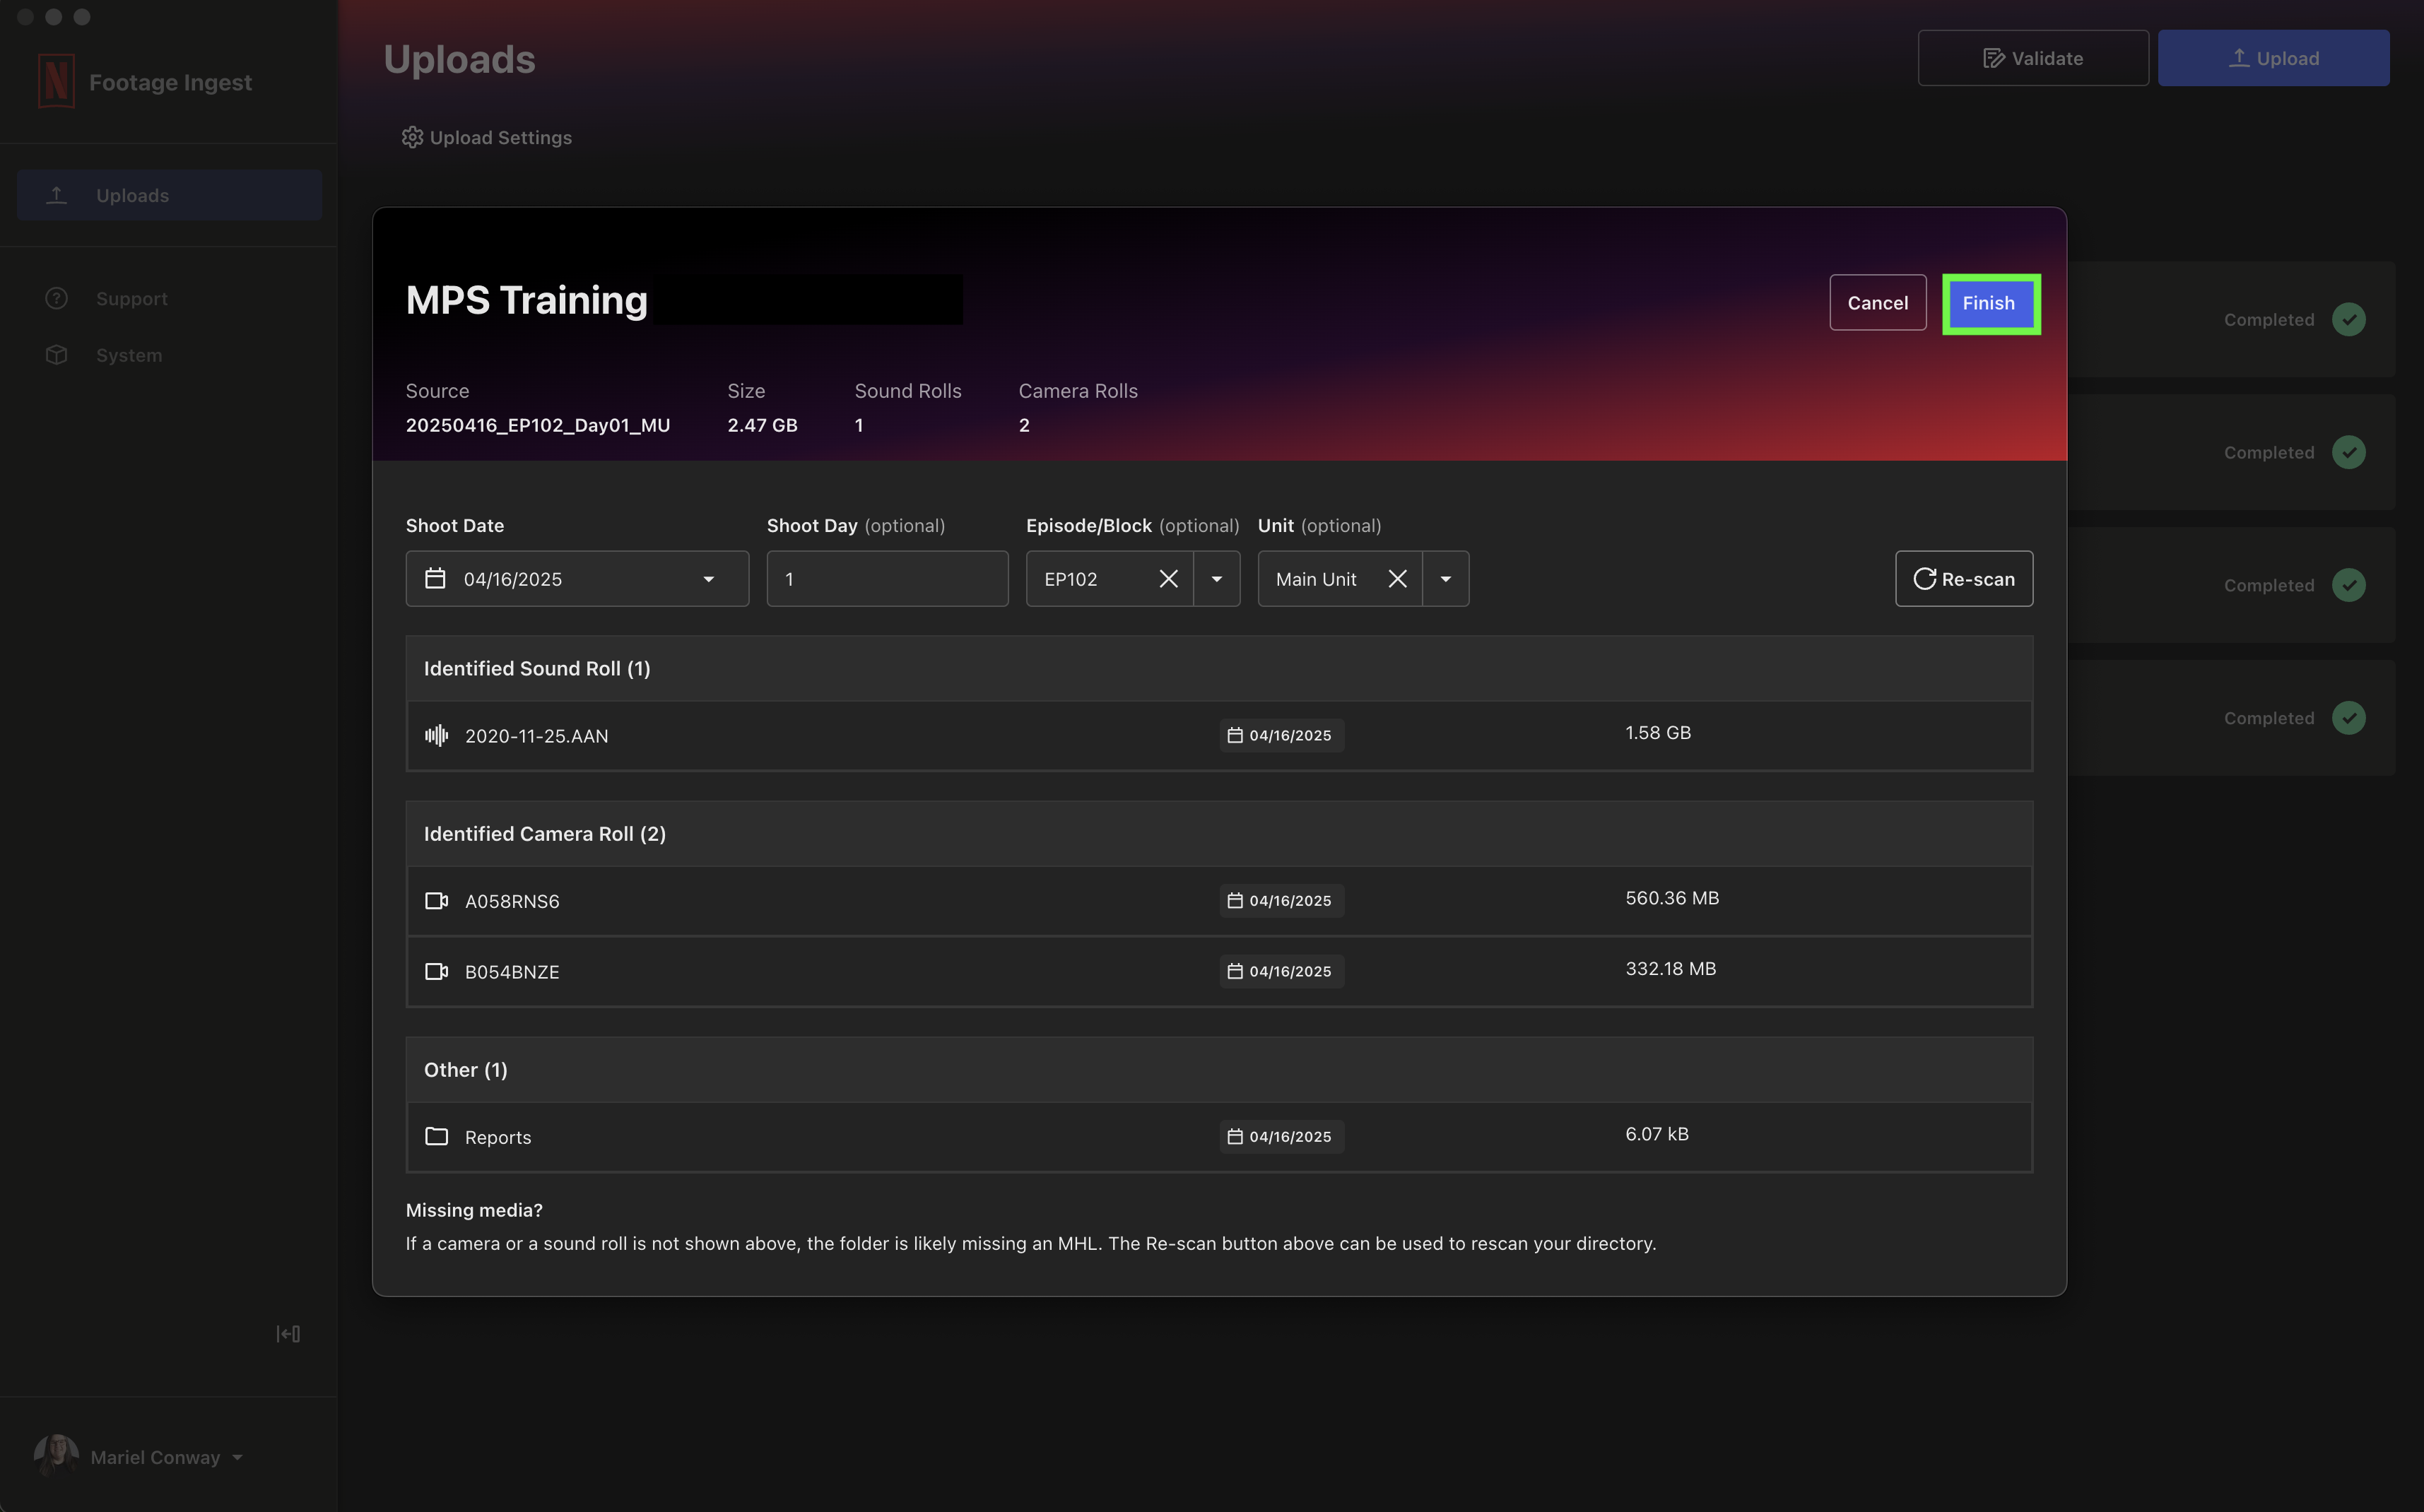Click the MPS Training title
The image size is (2424, 1512).
coord(527,300)
